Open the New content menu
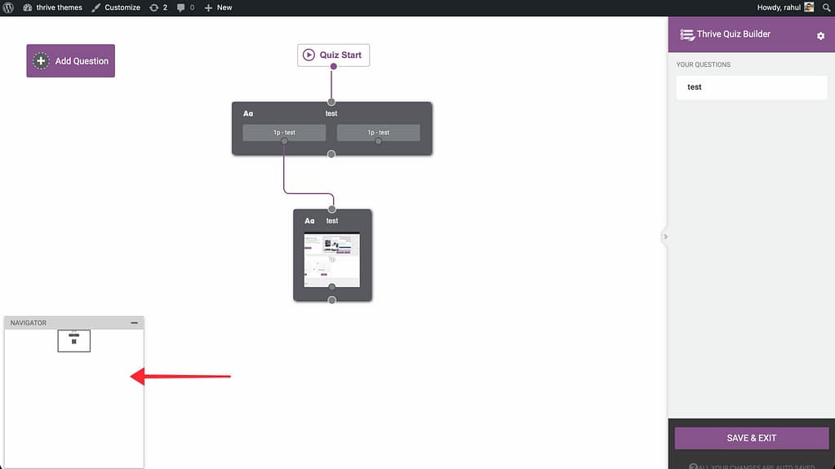835x469 pixels. (x=218, y=7)
